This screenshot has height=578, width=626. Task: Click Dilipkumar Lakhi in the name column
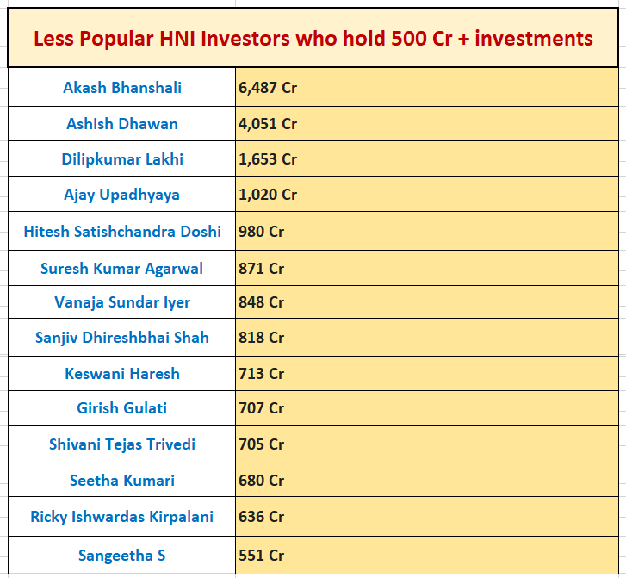pos(121,159)
